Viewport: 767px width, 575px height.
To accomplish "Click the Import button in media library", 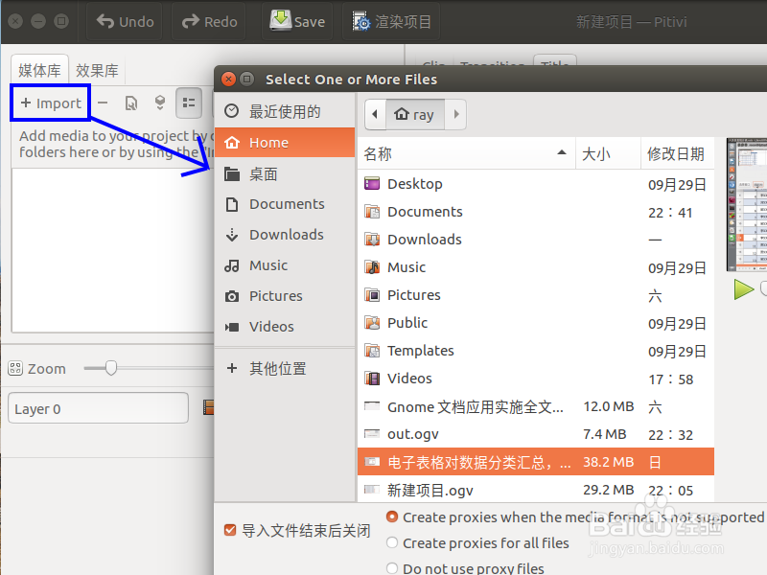I will tap(51, 103).
